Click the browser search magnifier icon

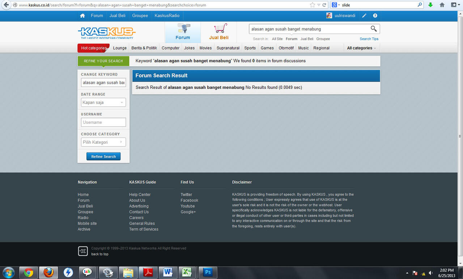[420, 5]
